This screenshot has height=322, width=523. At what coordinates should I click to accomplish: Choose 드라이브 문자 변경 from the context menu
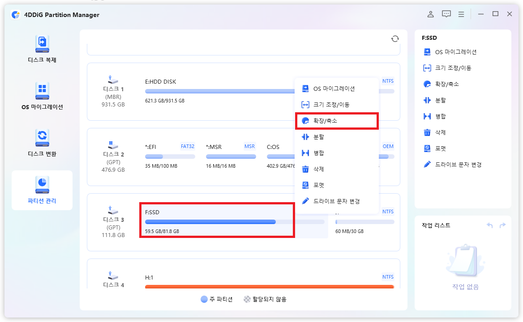(336, 201)
